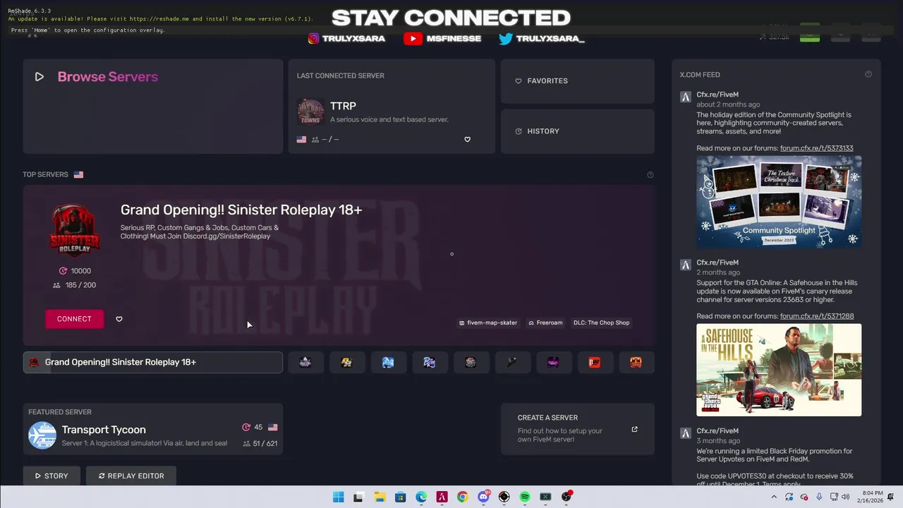
Task: Select the yellow R logo server icon
Action: click(346, 362)
